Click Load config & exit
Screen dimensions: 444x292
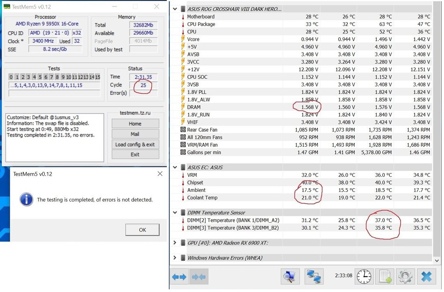pos(135,144)
